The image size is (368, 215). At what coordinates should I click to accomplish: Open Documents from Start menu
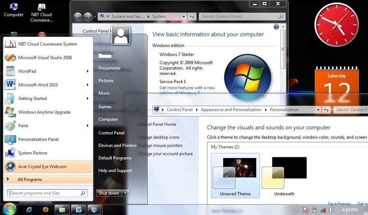coord(109,68)
